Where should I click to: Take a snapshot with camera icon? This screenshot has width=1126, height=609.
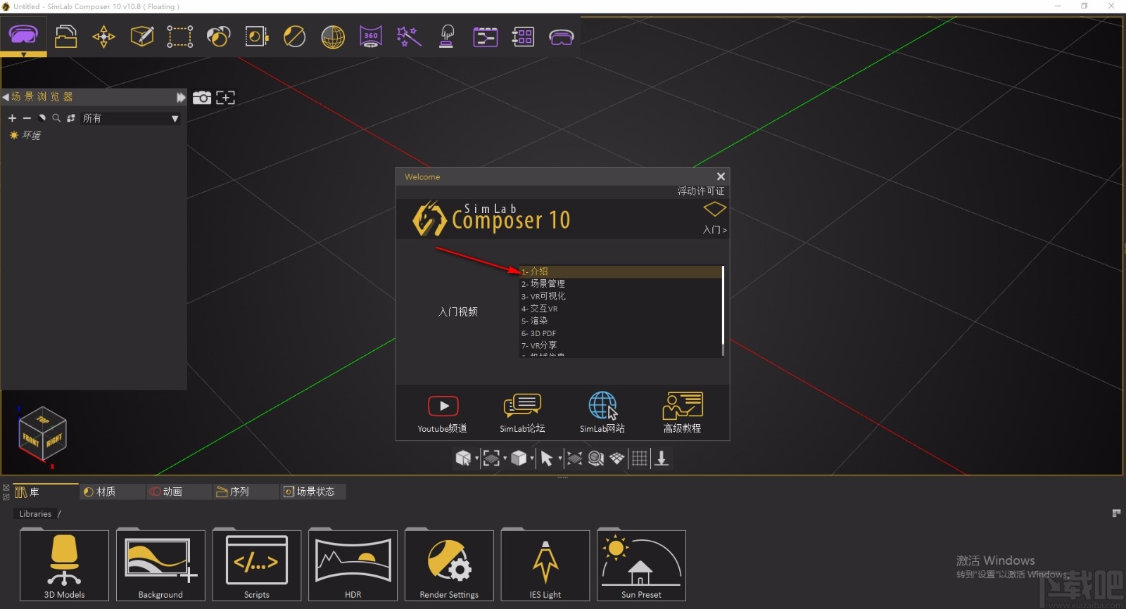(x=202, y=98)
